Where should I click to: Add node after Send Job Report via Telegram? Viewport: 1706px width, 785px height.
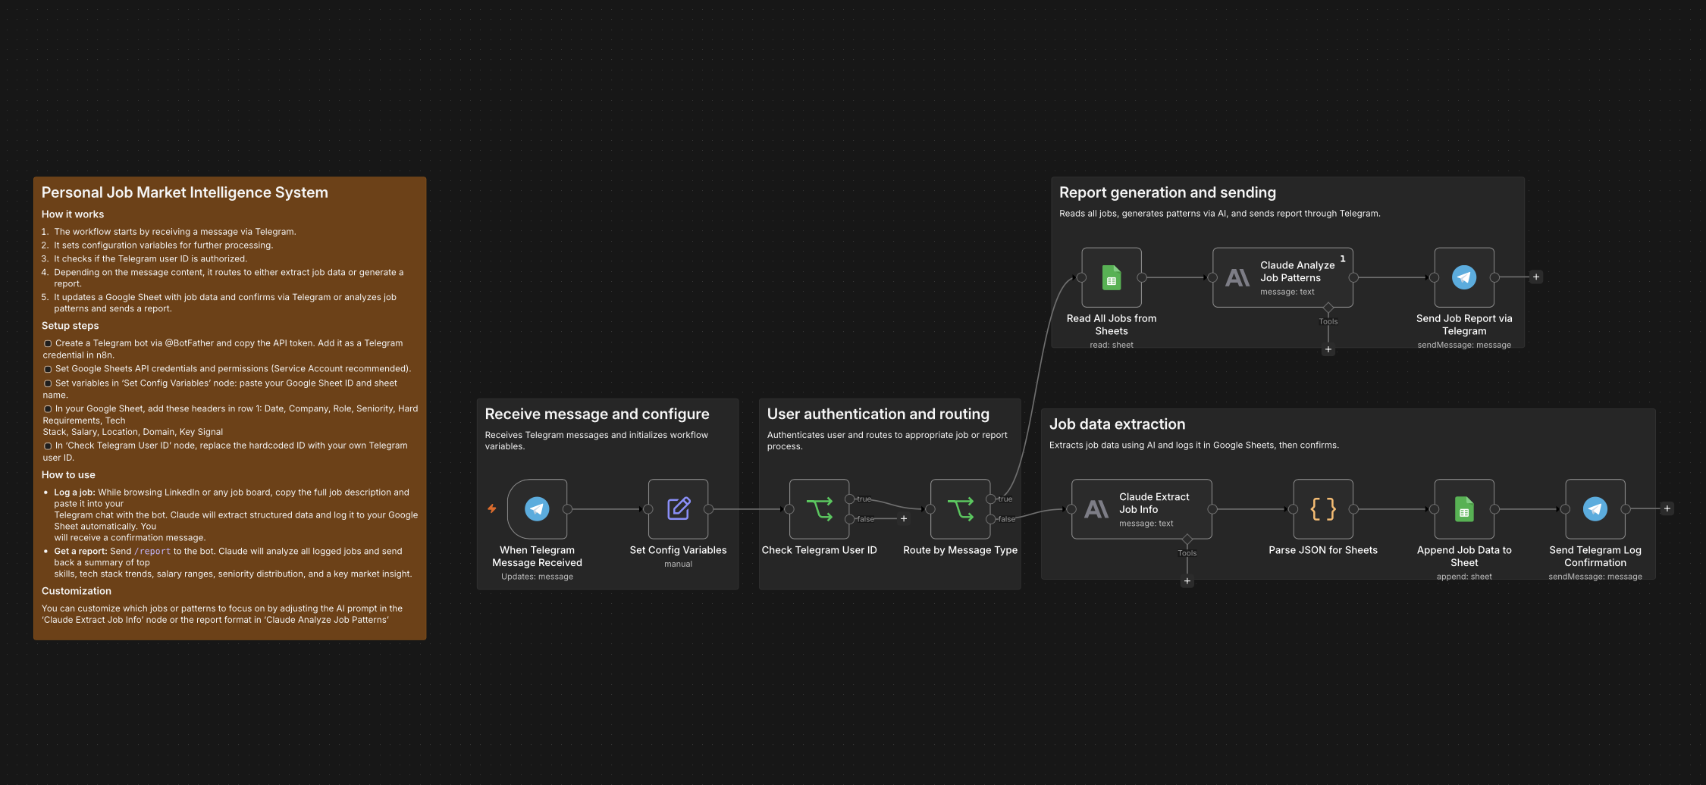pyautogui.click(x=1536, y=277)
